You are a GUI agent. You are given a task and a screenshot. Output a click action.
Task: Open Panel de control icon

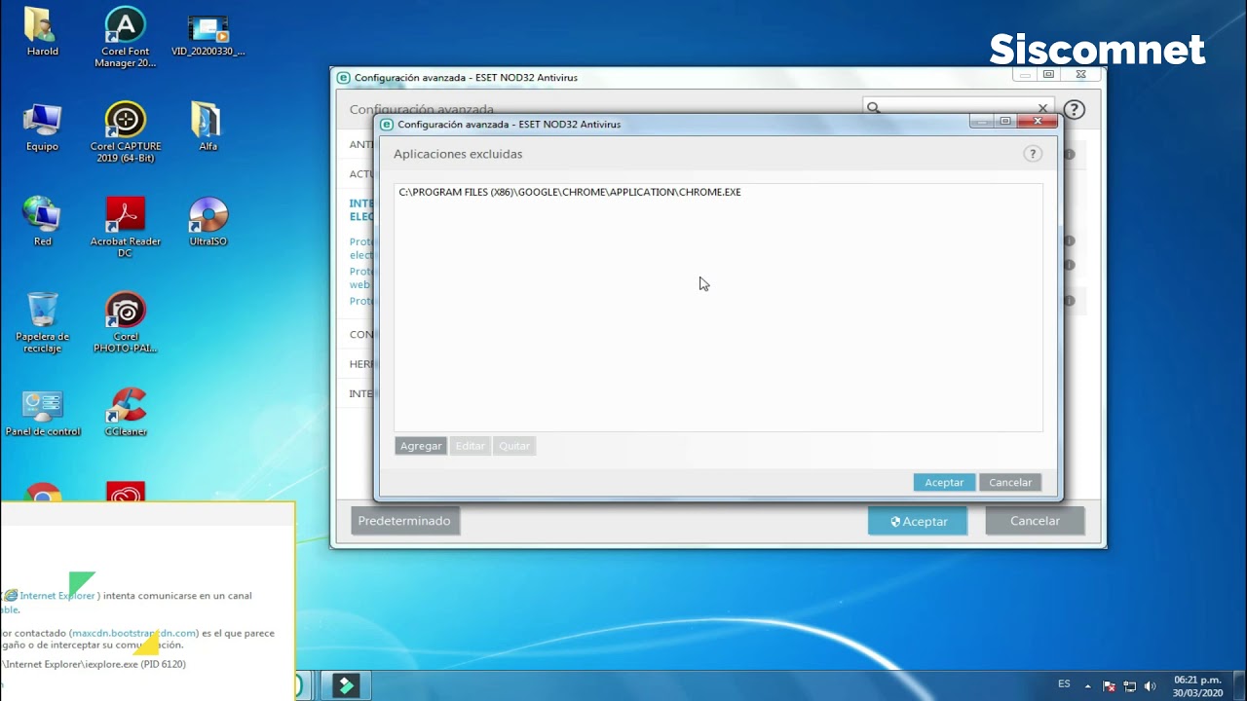click(42, 412)
